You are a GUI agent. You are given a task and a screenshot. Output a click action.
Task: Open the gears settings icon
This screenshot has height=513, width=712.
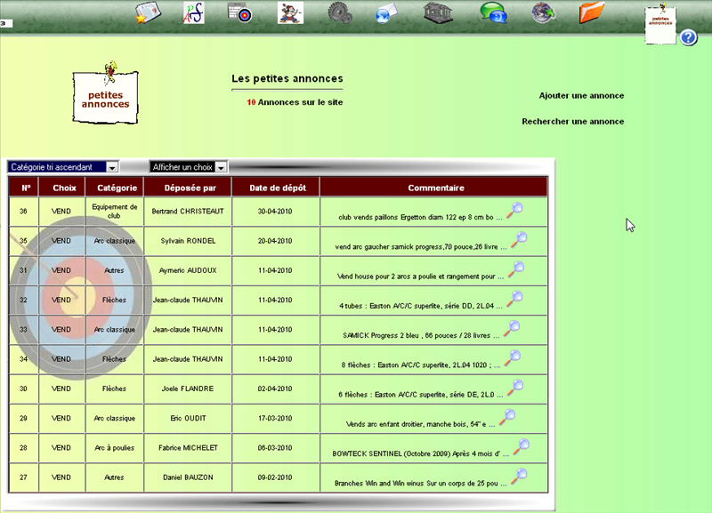pos(340,12)
